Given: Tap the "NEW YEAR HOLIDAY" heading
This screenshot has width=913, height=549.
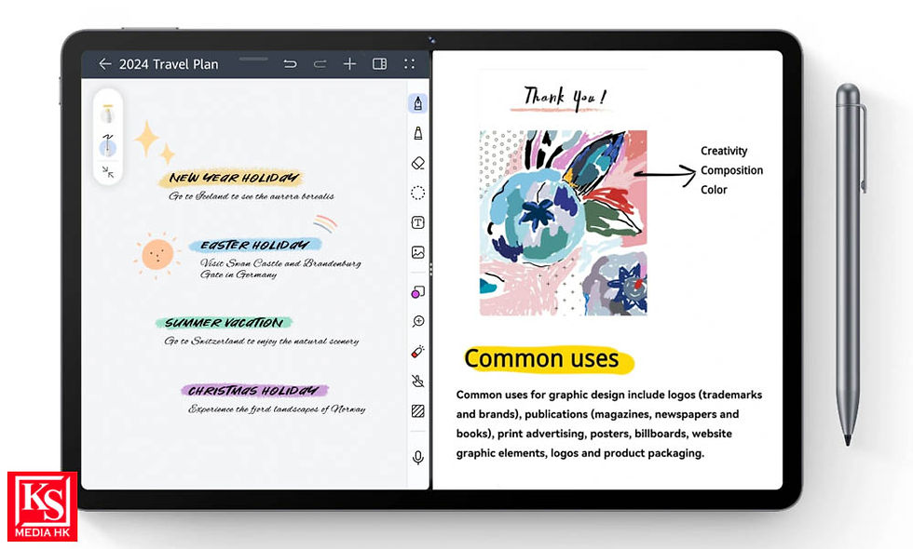Looking at the screenshot, I should point(233,178).
